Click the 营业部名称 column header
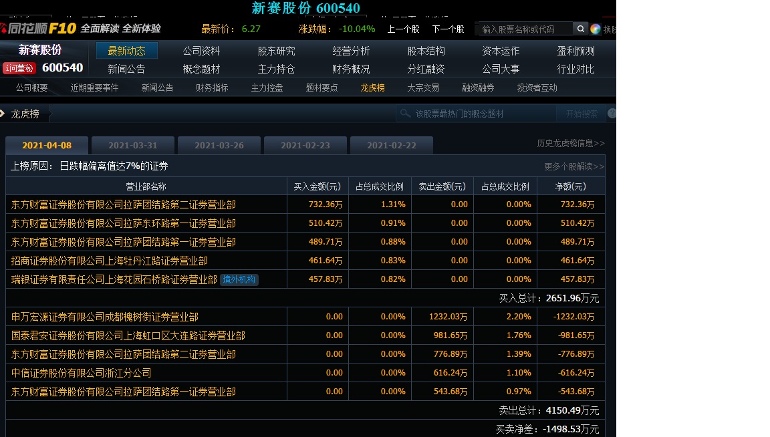Viewport: 770px width, 437px height. [x=146, y=186]
